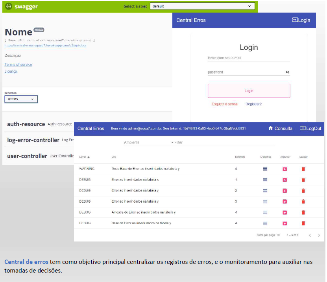Screen dimensions: 327x282
Task: Archive the 'tabela x' DEBUG log entry
Action: 285,180
